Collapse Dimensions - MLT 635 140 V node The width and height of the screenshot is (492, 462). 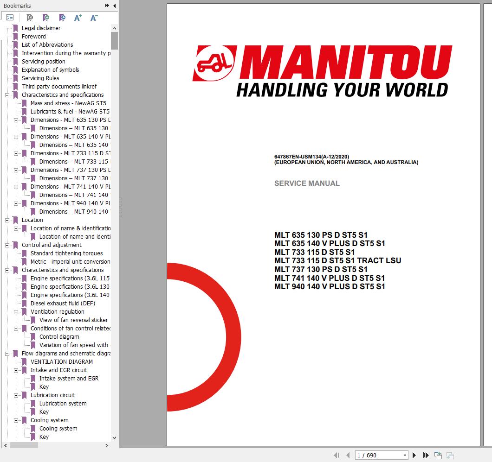(x=16, y=137)
